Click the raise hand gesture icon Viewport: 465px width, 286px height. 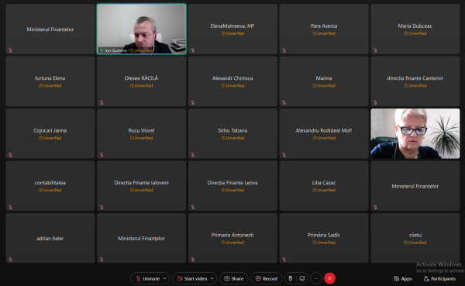point(291,278)
